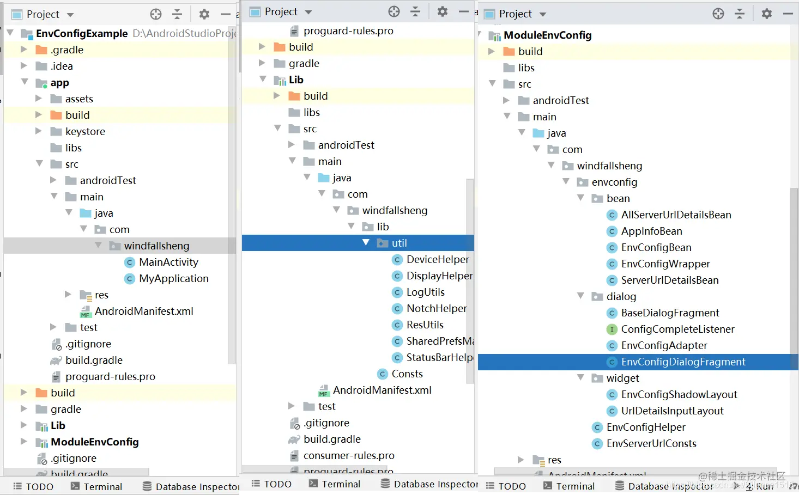
Task: Open Database Inspector tab in left panel
Action: point(190,487)
